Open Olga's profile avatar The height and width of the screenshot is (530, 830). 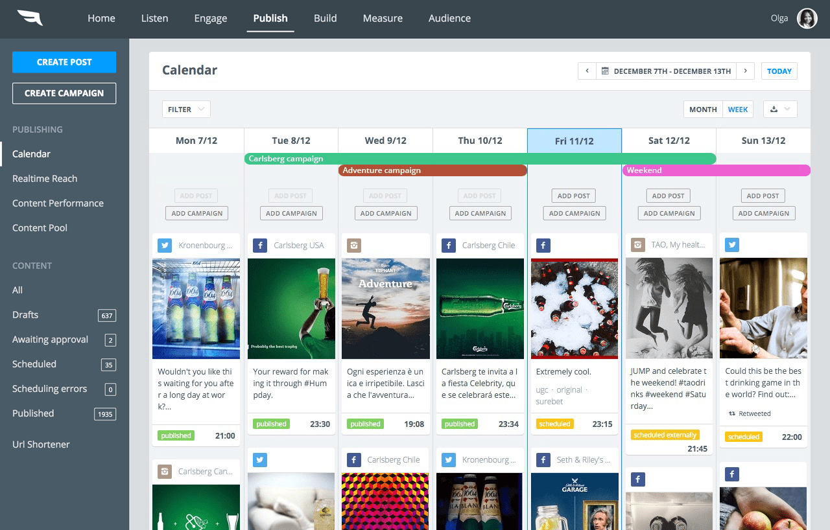[x=807, y=18]
